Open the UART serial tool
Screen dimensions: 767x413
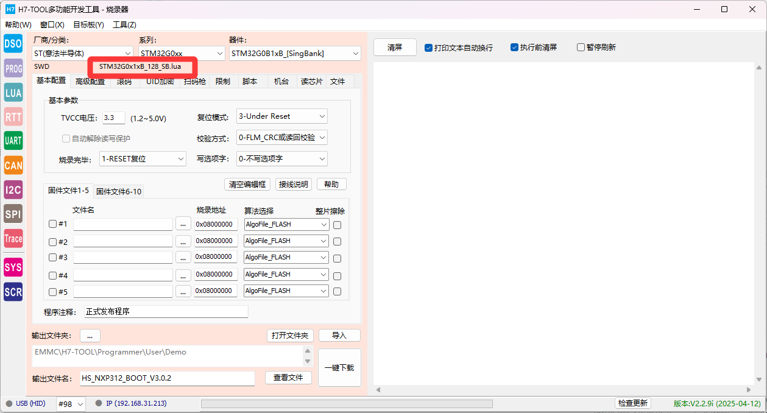[x=13, y=141]
